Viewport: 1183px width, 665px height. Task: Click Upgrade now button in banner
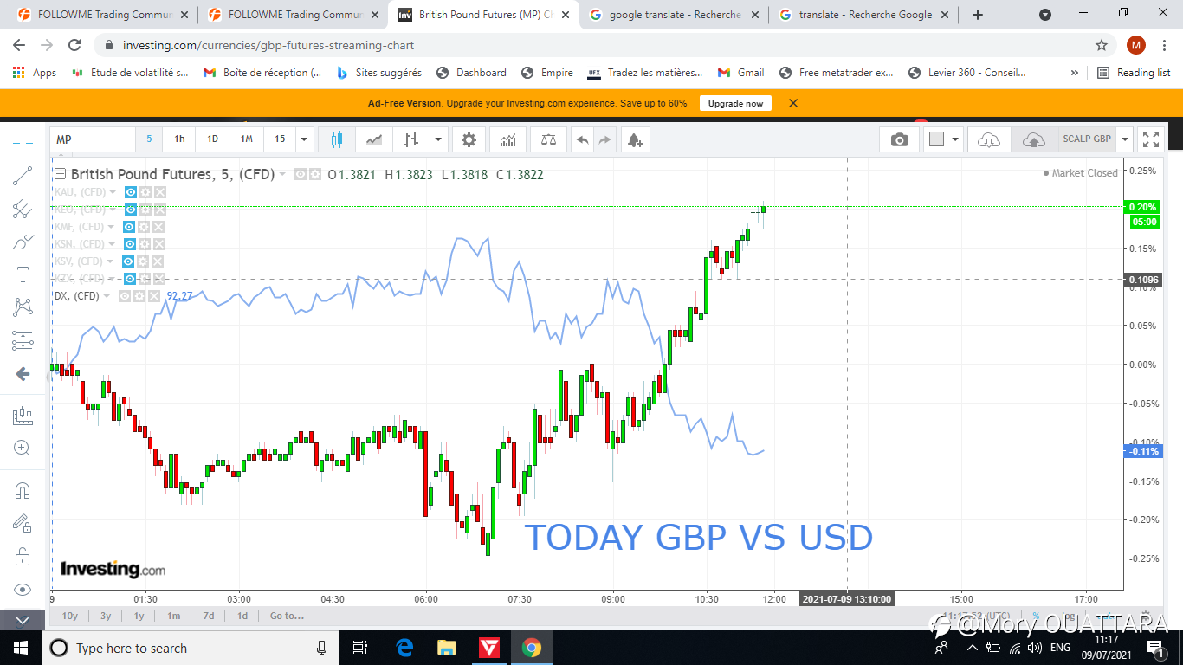pos(735,103)
